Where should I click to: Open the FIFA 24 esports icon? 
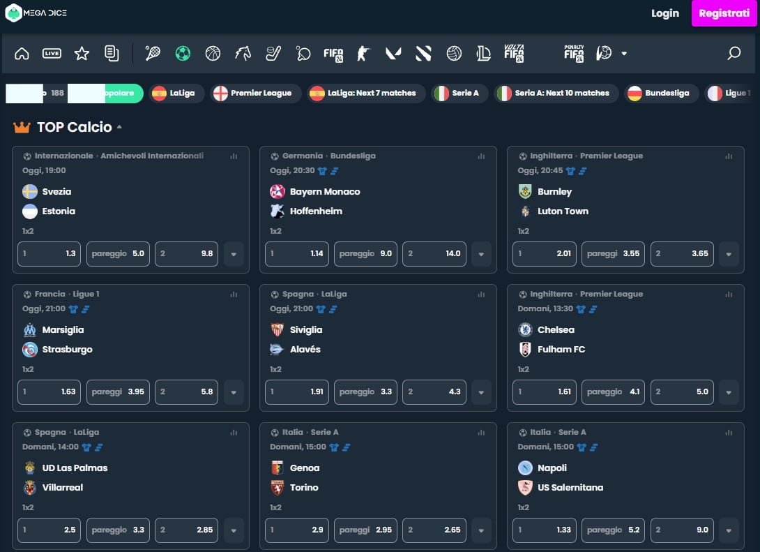coord(333,54)
